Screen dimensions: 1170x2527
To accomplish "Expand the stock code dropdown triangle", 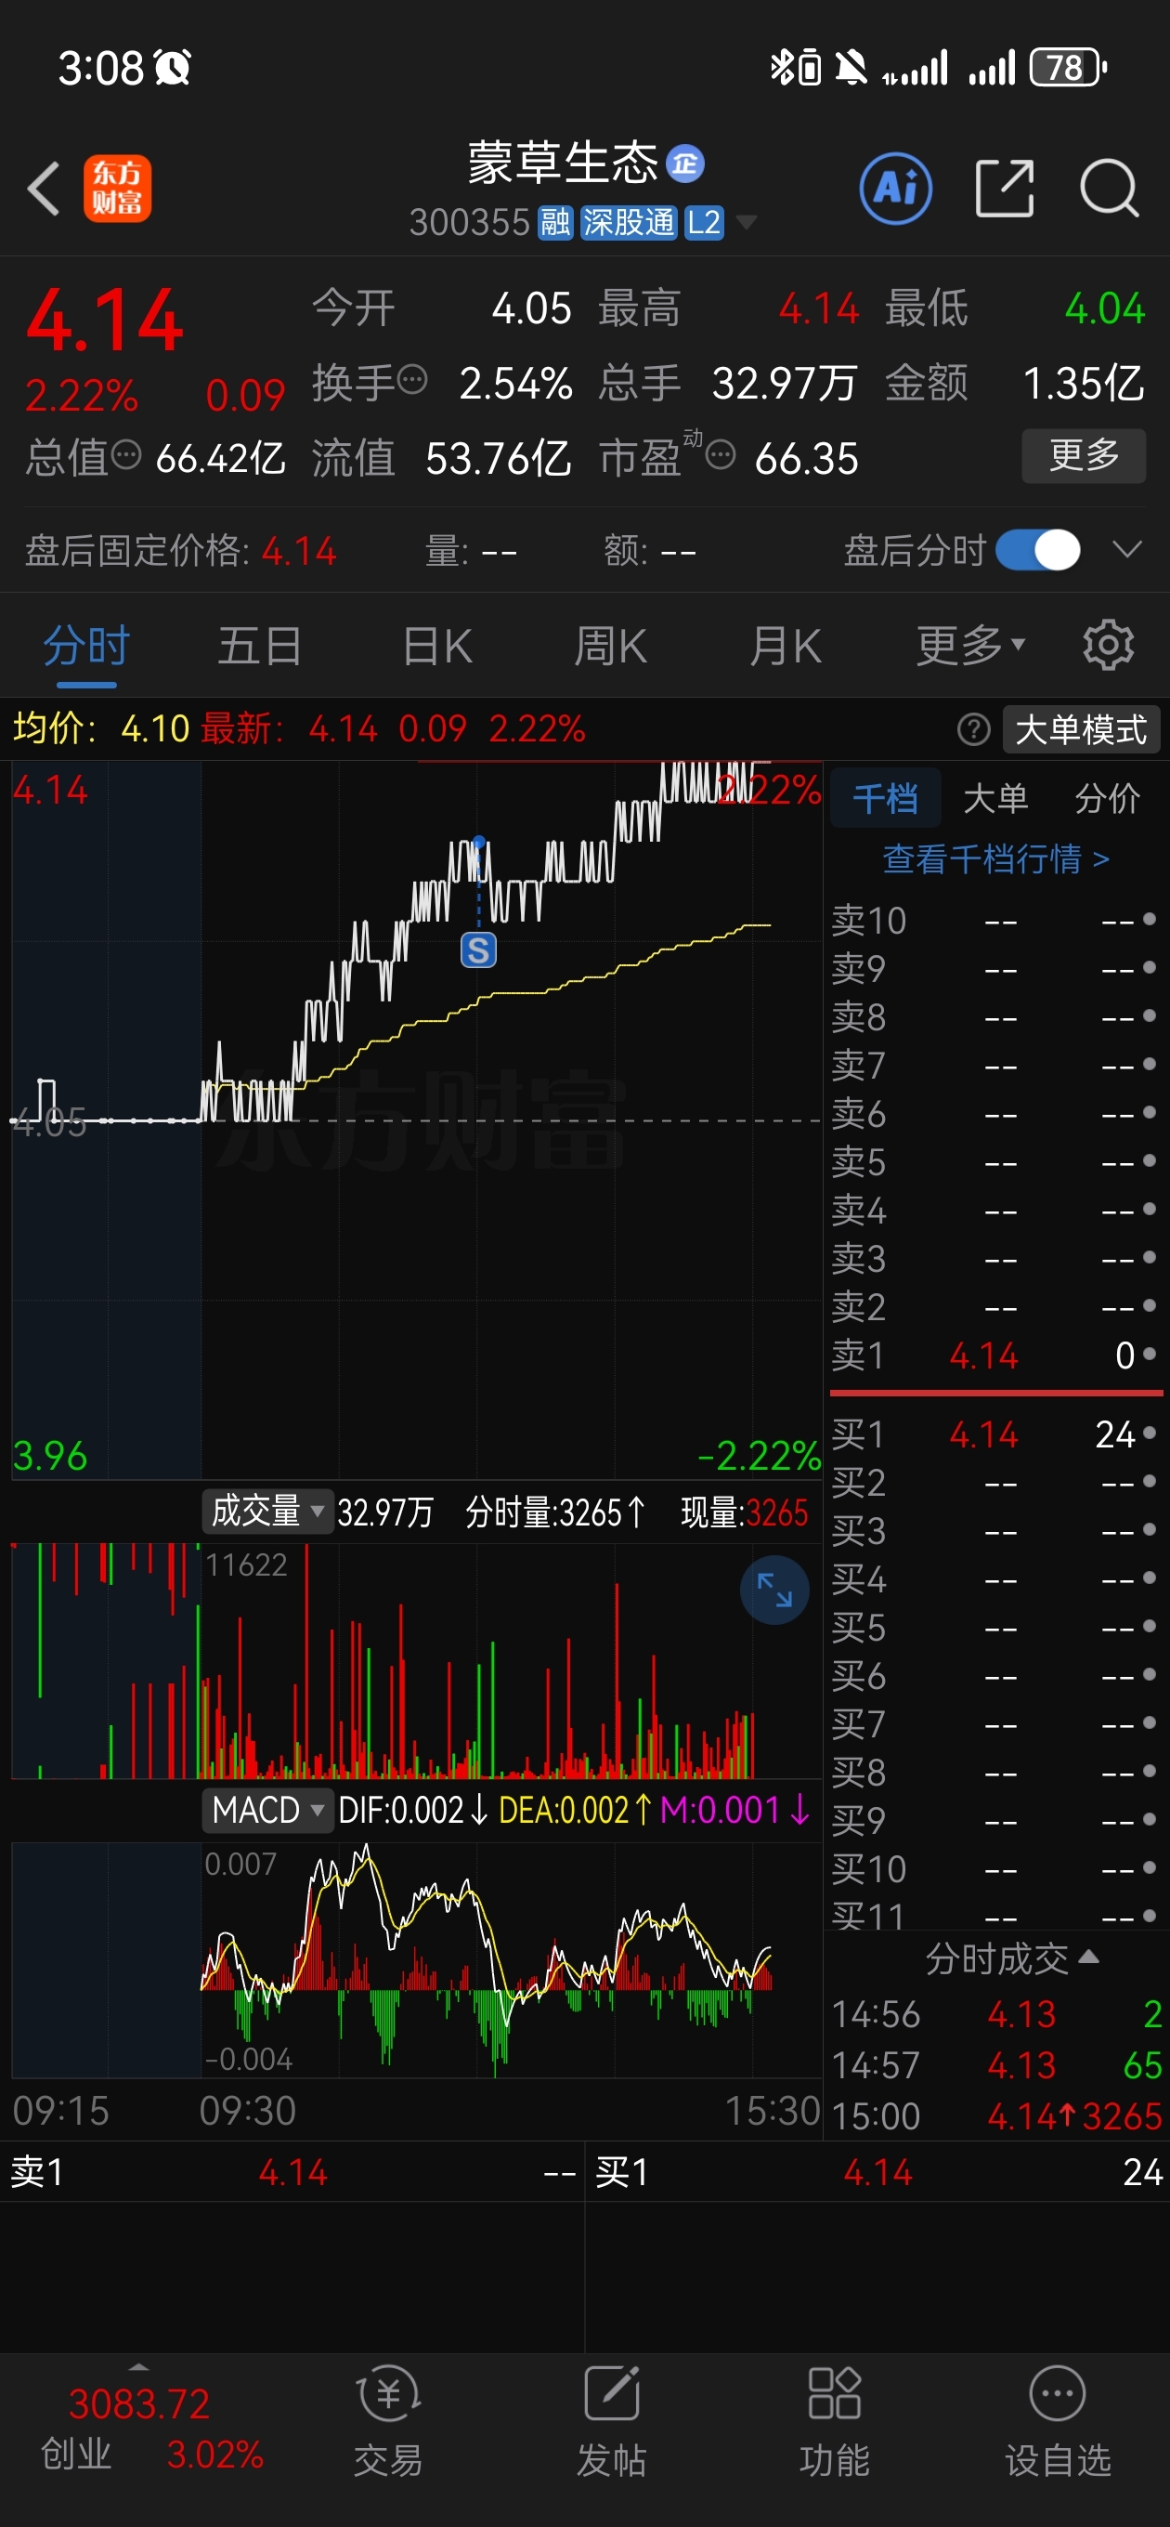I will coord(747,223).
